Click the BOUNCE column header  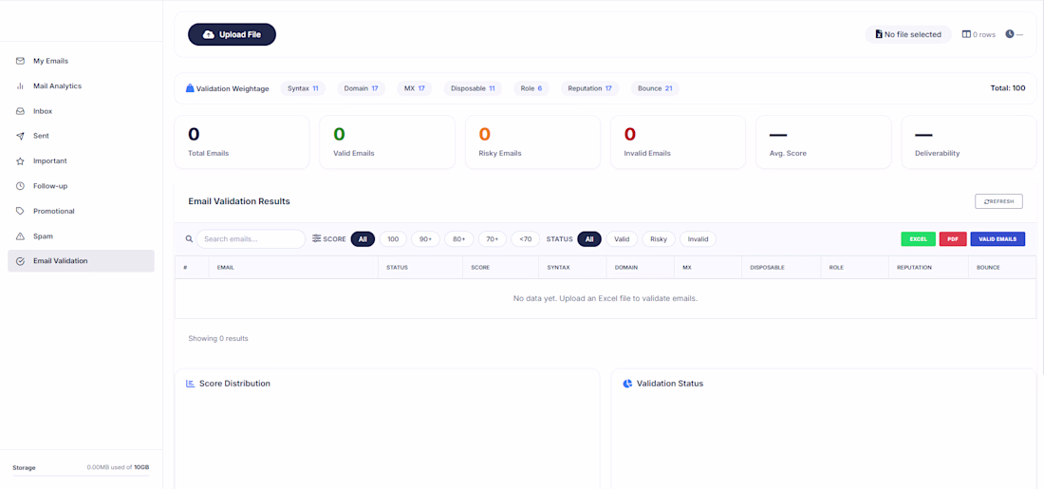(x=1002, y=267)
